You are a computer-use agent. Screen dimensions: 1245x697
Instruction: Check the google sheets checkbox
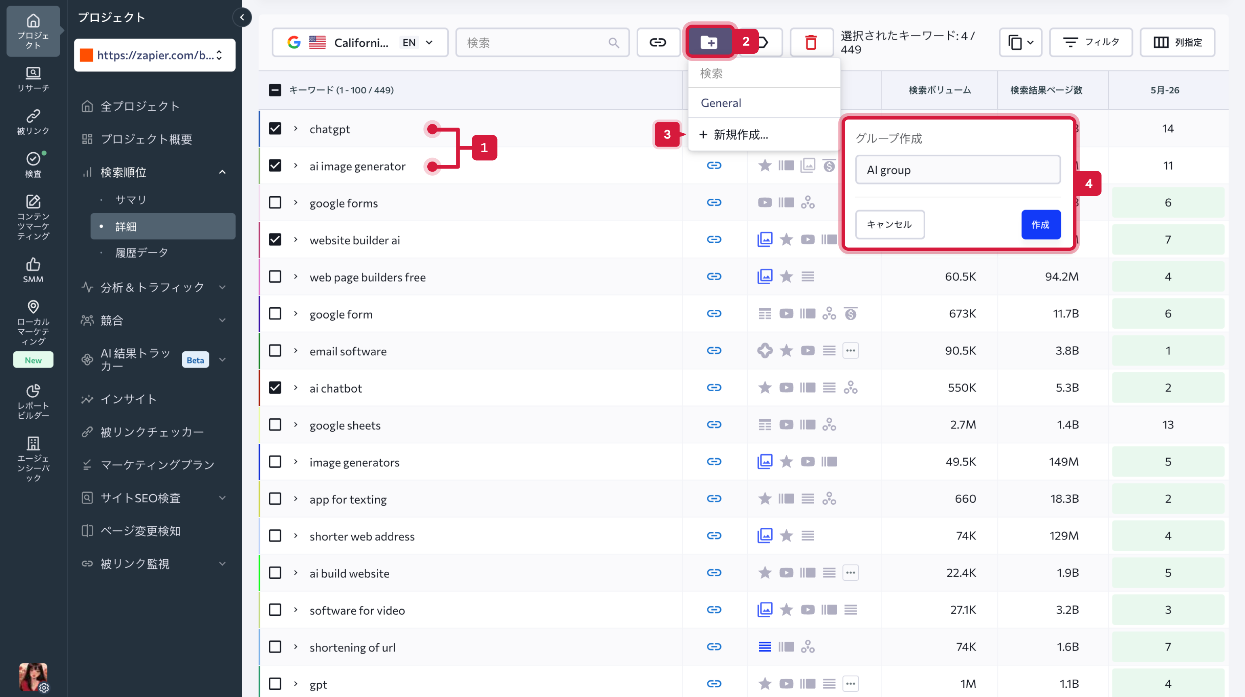point(275,425)
